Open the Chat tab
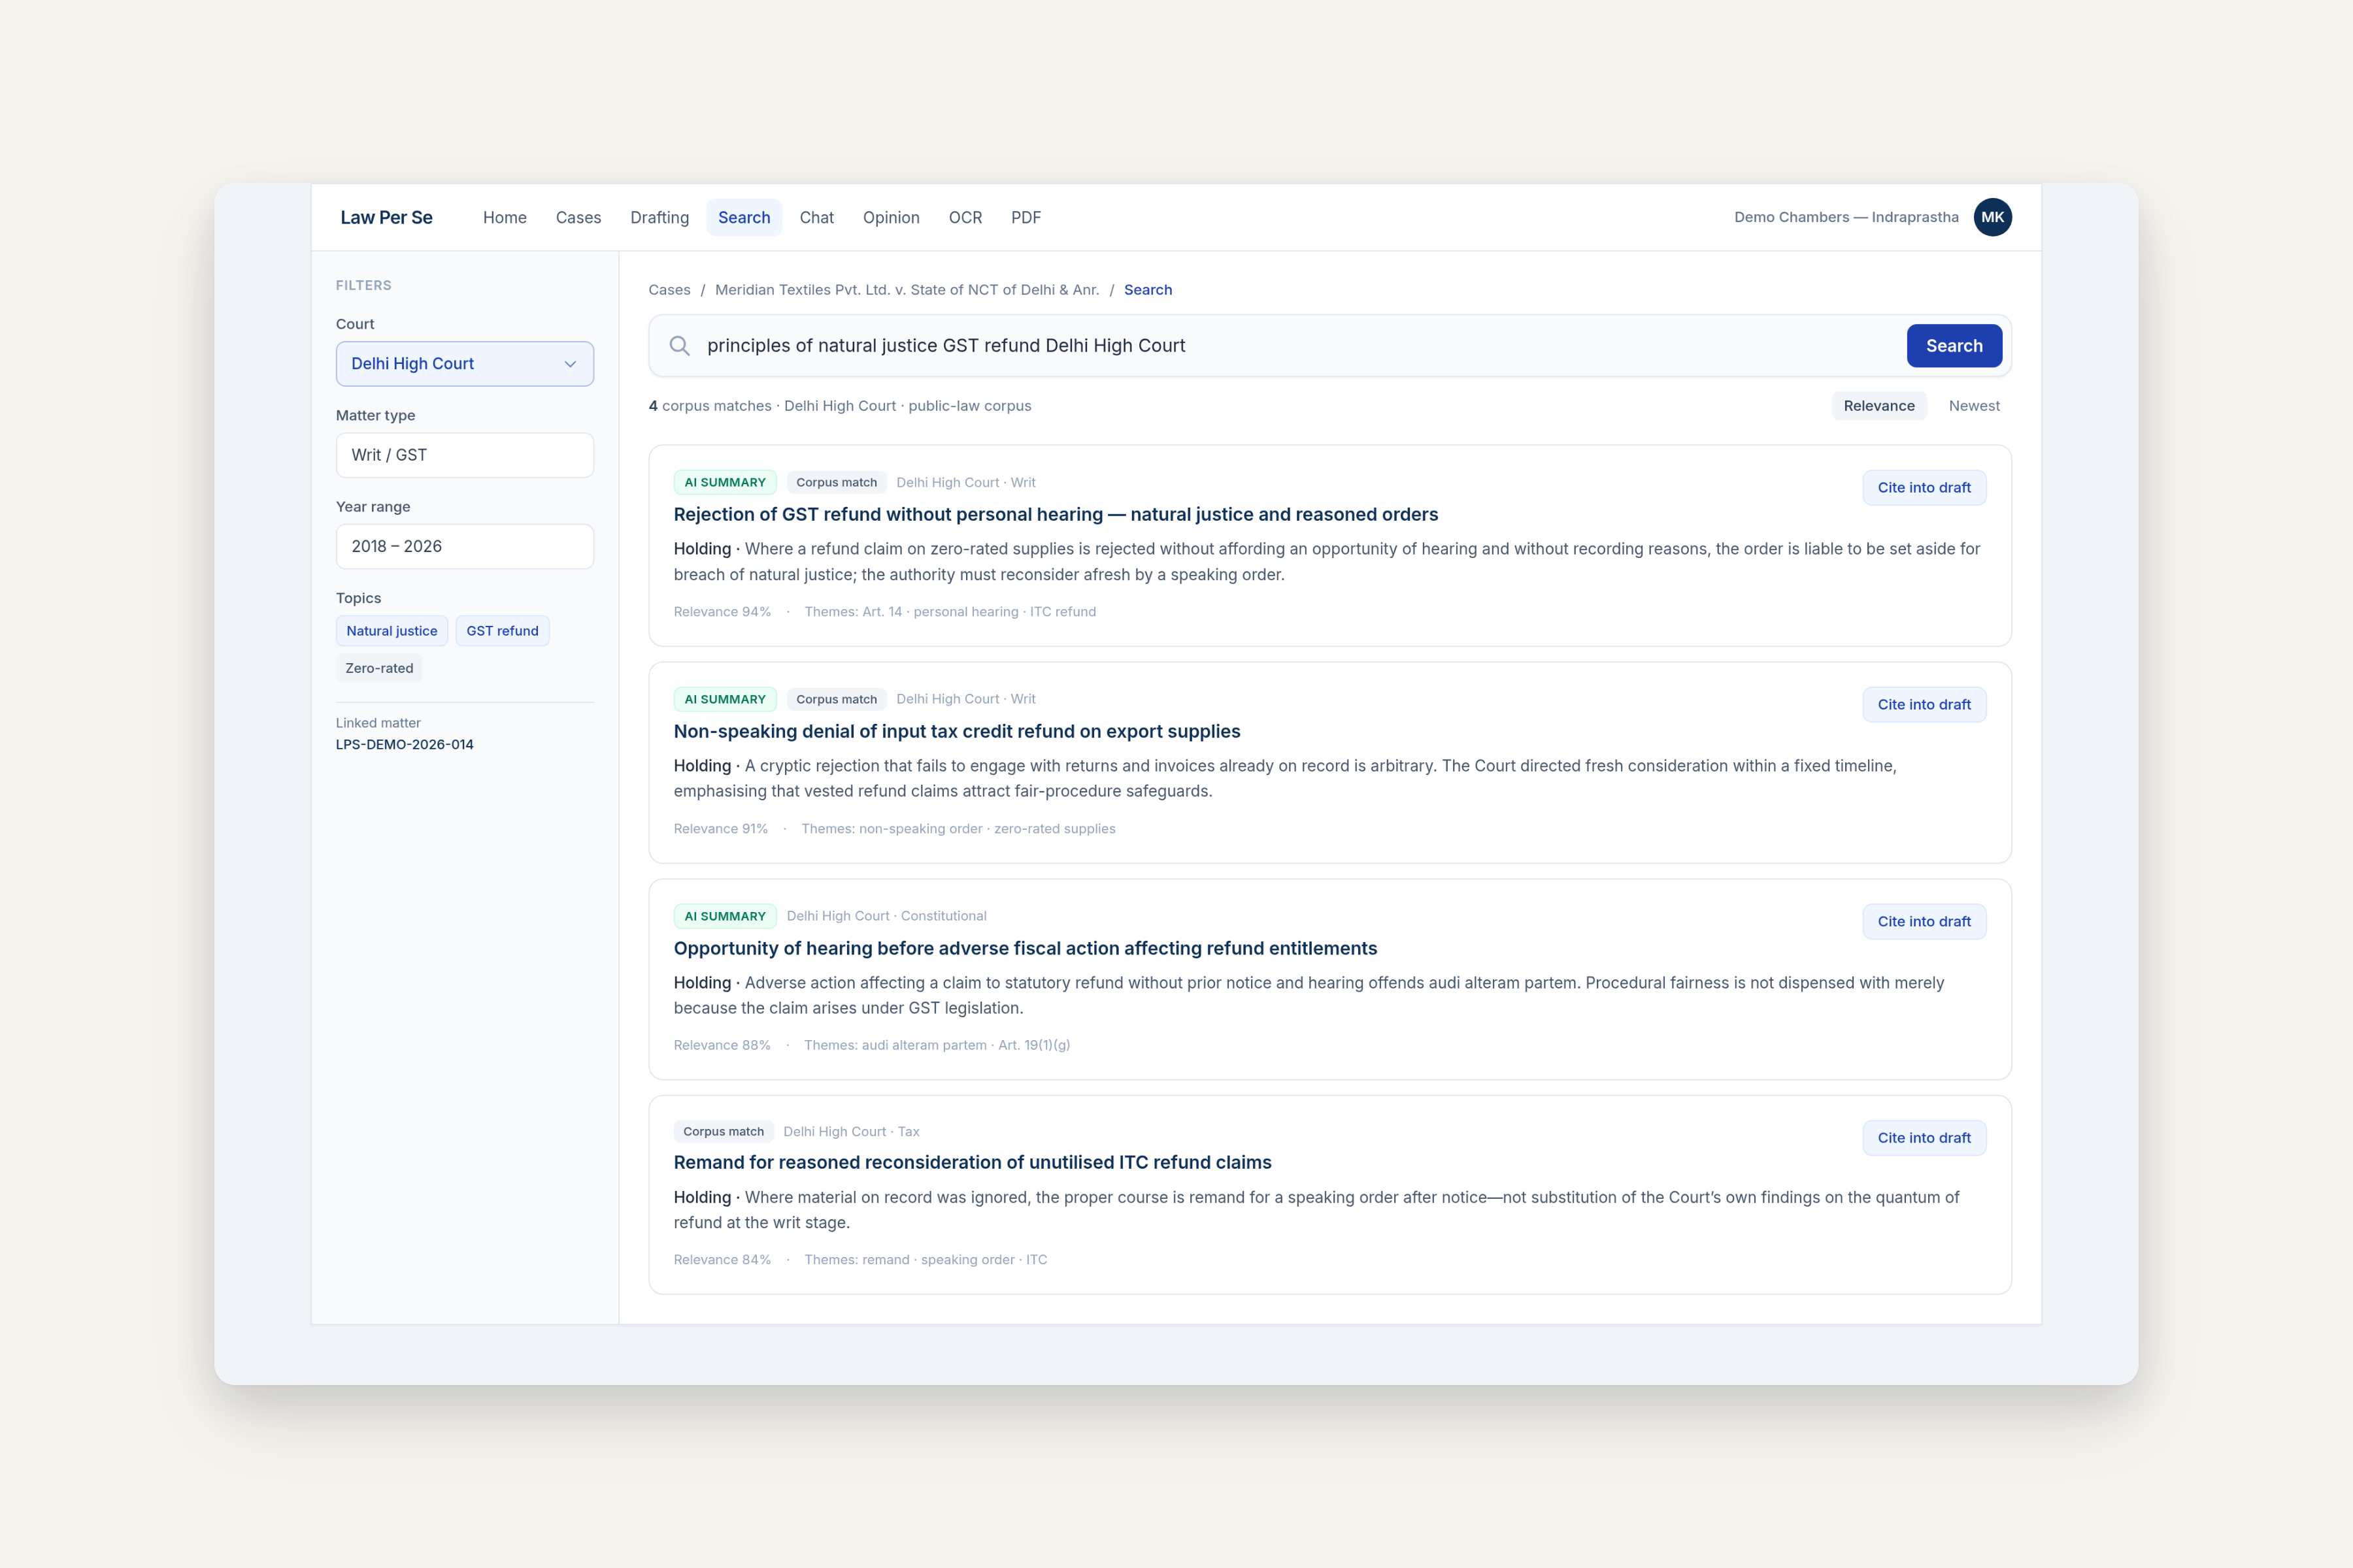 click(x=816, y=217)
